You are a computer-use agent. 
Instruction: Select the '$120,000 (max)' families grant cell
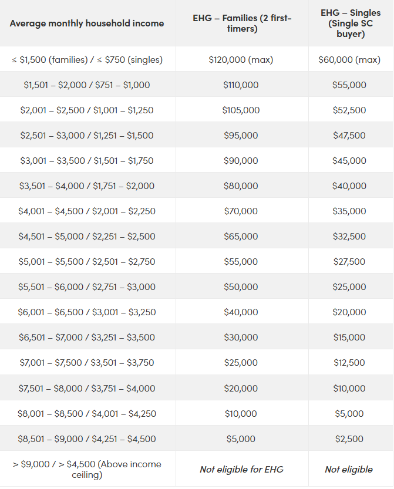coord(241,60)
